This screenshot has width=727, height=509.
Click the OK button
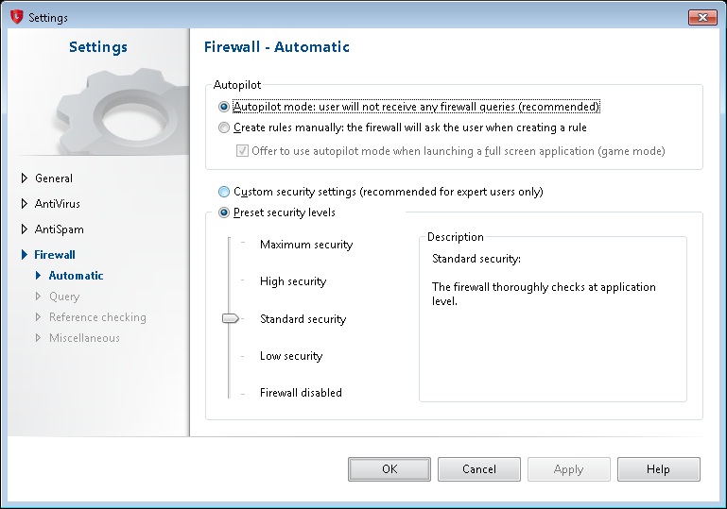click(389, 469)
